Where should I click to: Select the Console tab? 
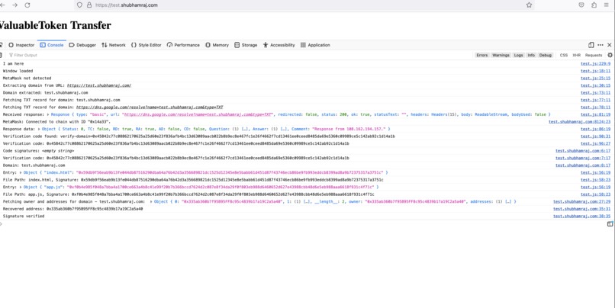pos(52,45)
